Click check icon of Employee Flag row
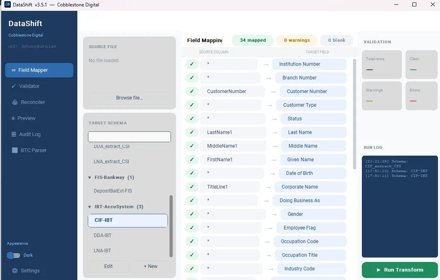The width and height of the screenshot is (440, 280). pyautogui.click(x=192, y=228)
